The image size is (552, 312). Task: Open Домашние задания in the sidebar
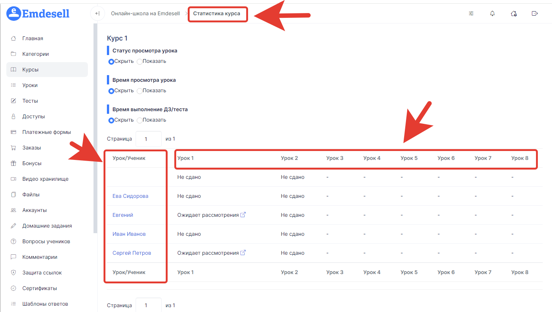47,226
